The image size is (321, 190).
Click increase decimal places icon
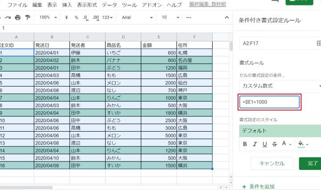[95, 17]
